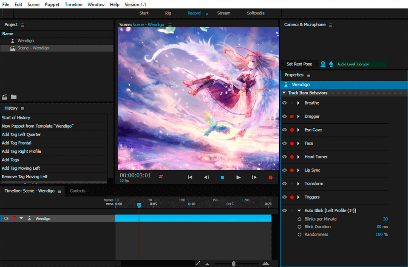Step back one frame
This screenshot has height=267, width=408.
pyautogui.click(x=206, y=177)
